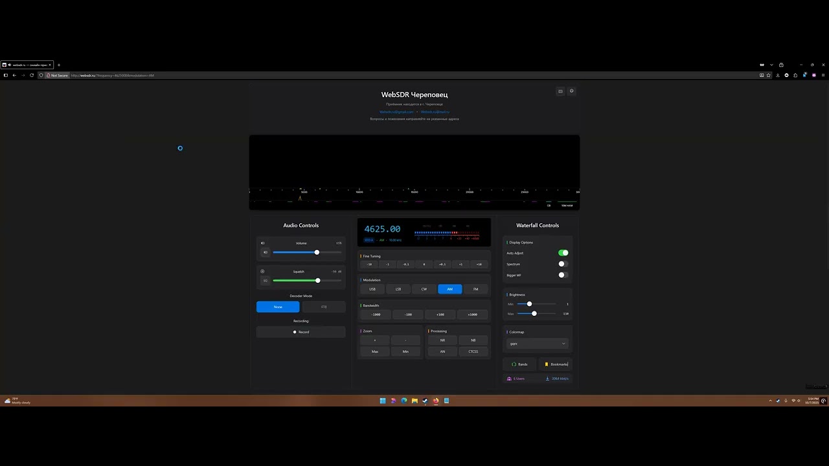Disable the Auto Adjust switch
The image size is (829, 466).
[x=563, y=253]
